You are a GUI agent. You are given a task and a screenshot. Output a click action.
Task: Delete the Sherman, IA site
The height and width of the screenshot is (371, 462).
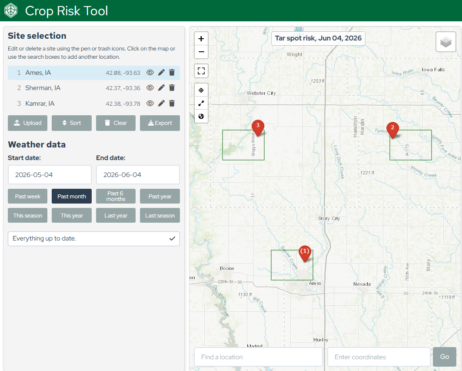point(172,87)
